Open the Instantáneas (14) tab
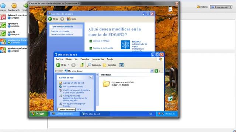Image resolution: width=236 pixels, height=132 pixels. pos(221,7)
